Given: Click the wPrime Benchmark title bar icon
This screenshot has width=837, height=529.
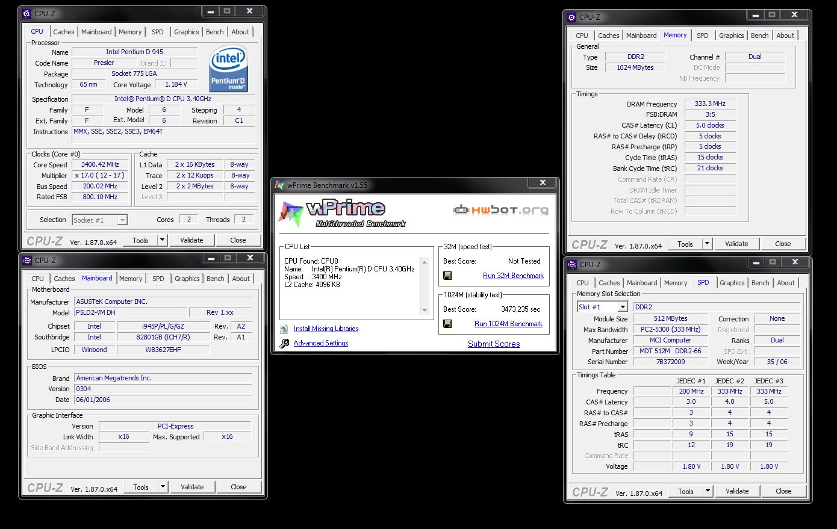Looking at the screenshot, I should [279, 185].
